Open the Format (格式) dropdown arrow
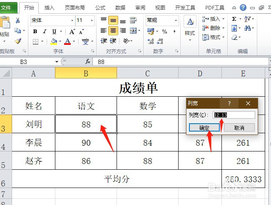Viewport: 271px width, 205px height. 223,37
